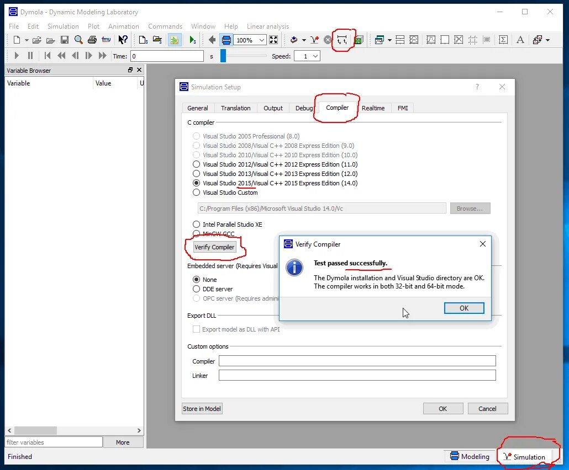Image resolution: width=569 pixels, height=470 pixels.
Task: Click the Rewind to start button
Action: [47, 56]
